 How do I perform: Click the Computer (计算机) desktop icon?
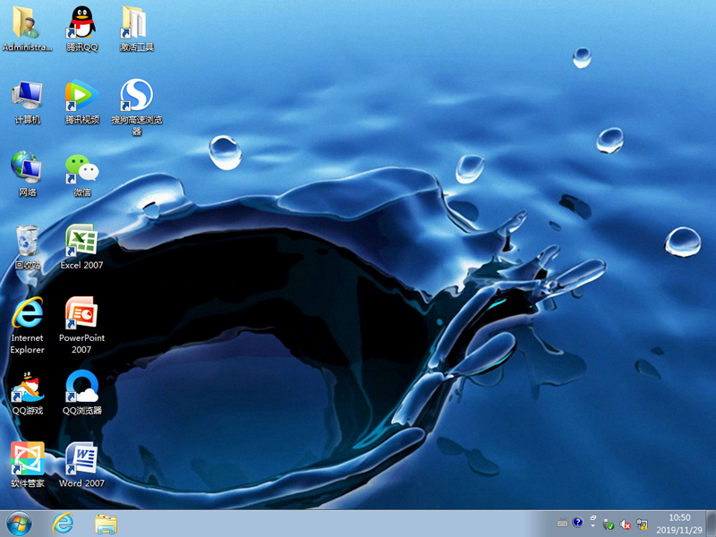27,97
